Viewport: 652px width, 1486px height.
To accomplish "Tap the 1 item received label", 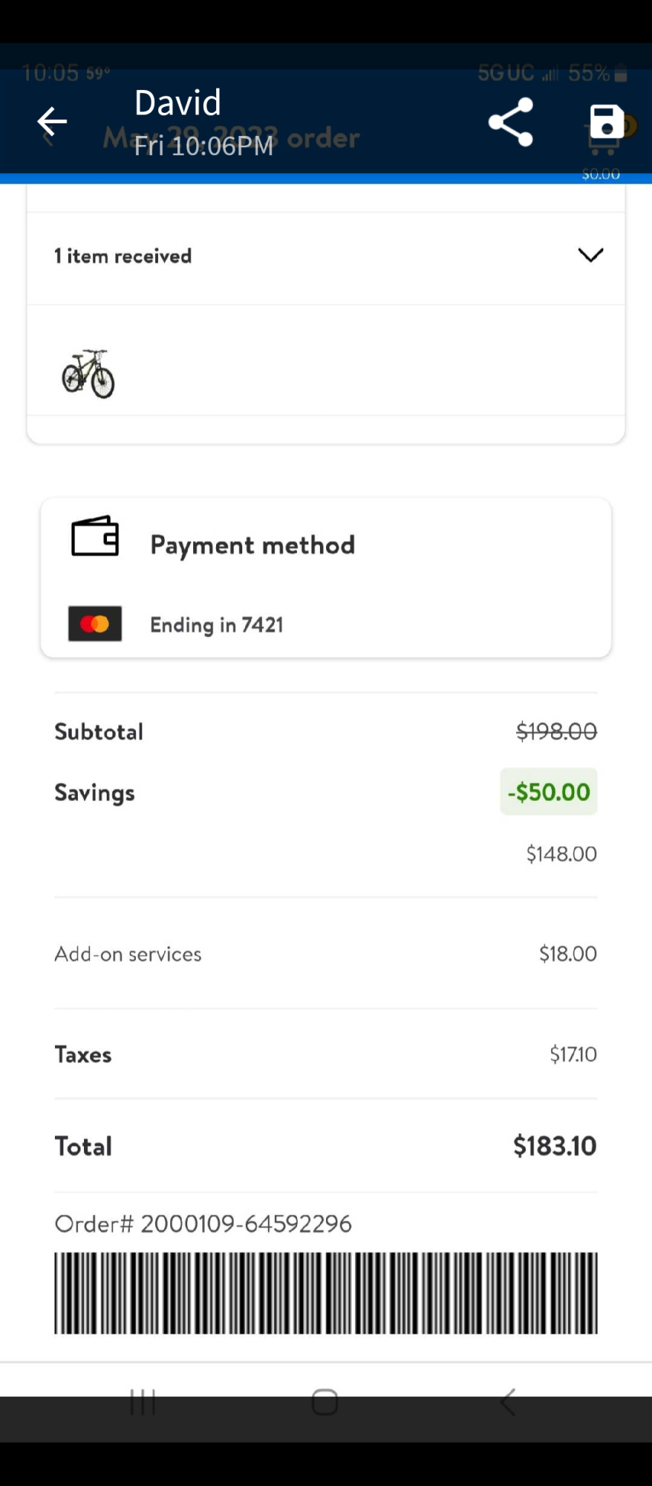I will click(x=123, y=256).
